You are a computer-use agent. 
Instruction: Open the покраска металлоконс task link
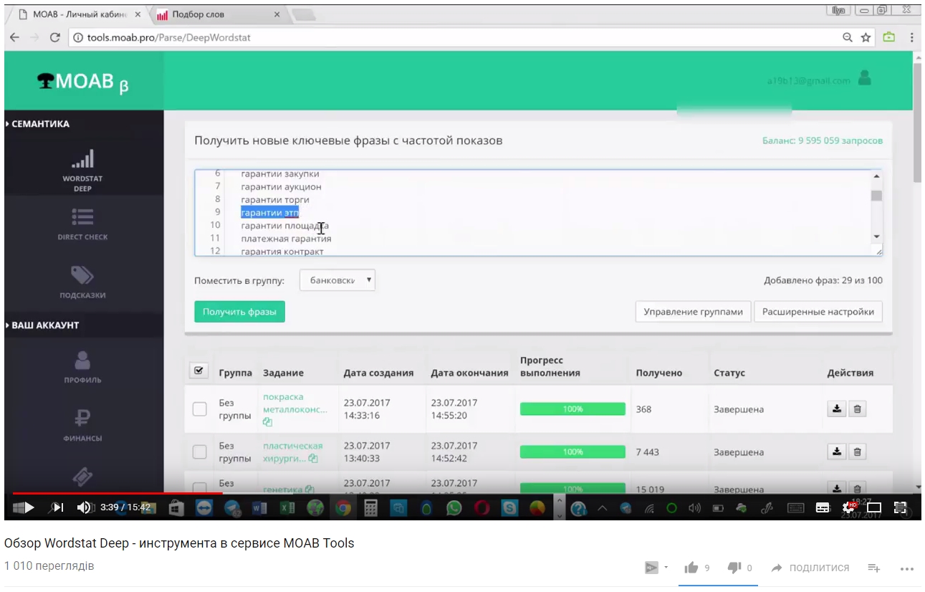(294, 404)
